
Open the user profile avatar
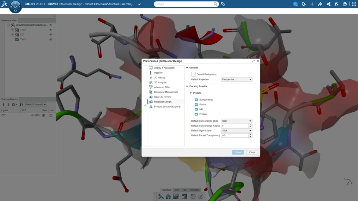pyautogui.click(x=295, y=4)
